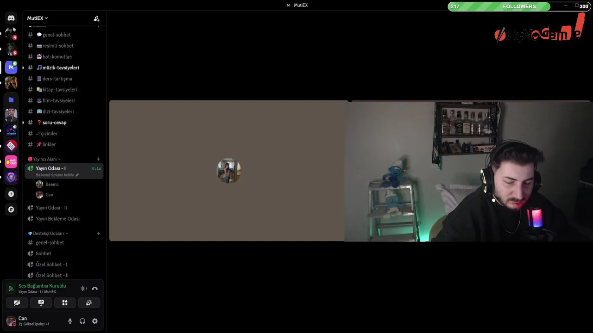Click 'Yayın Odası - I / MutiEX' link

(x=37, y=292)
